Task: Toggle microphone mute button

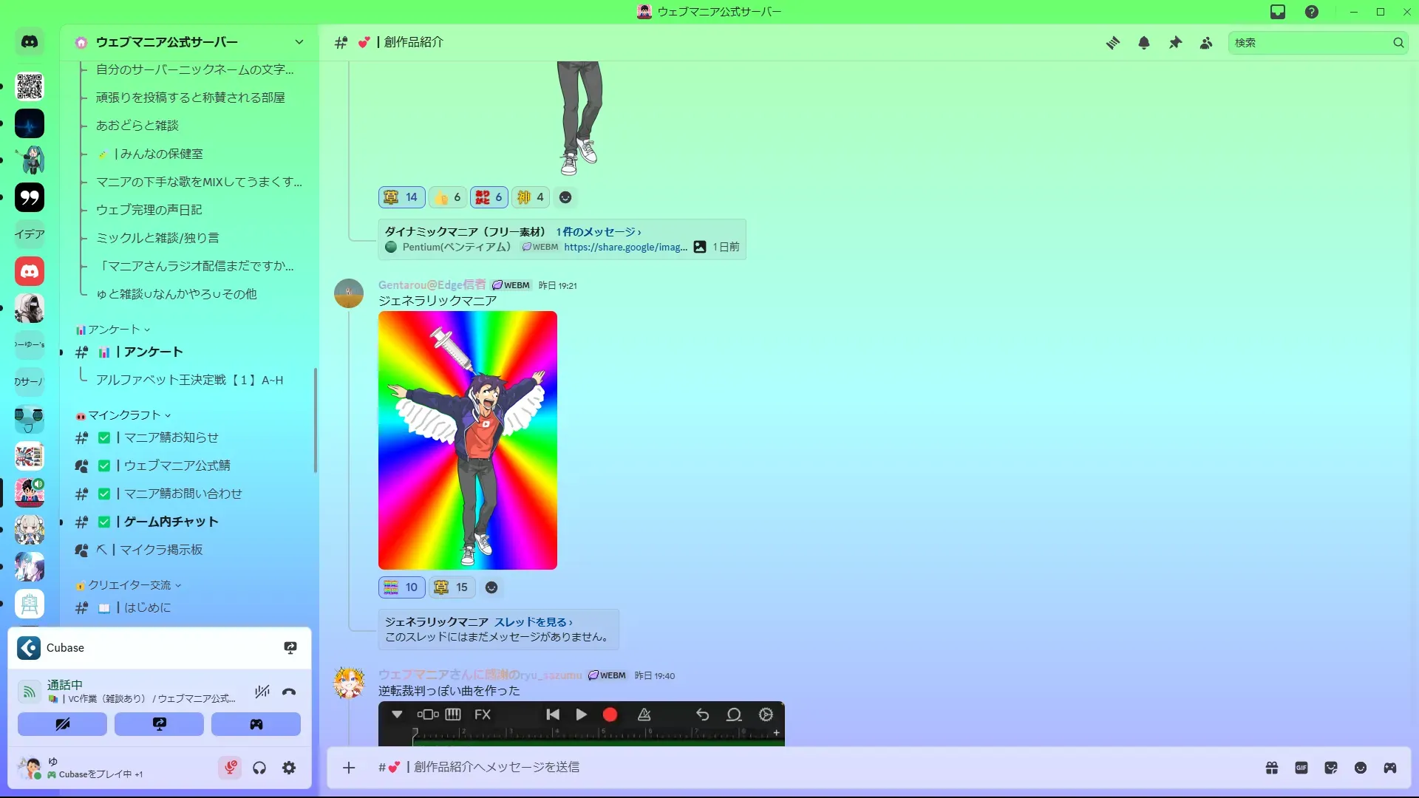Action: pyautogui.click(x=230, y=768)
